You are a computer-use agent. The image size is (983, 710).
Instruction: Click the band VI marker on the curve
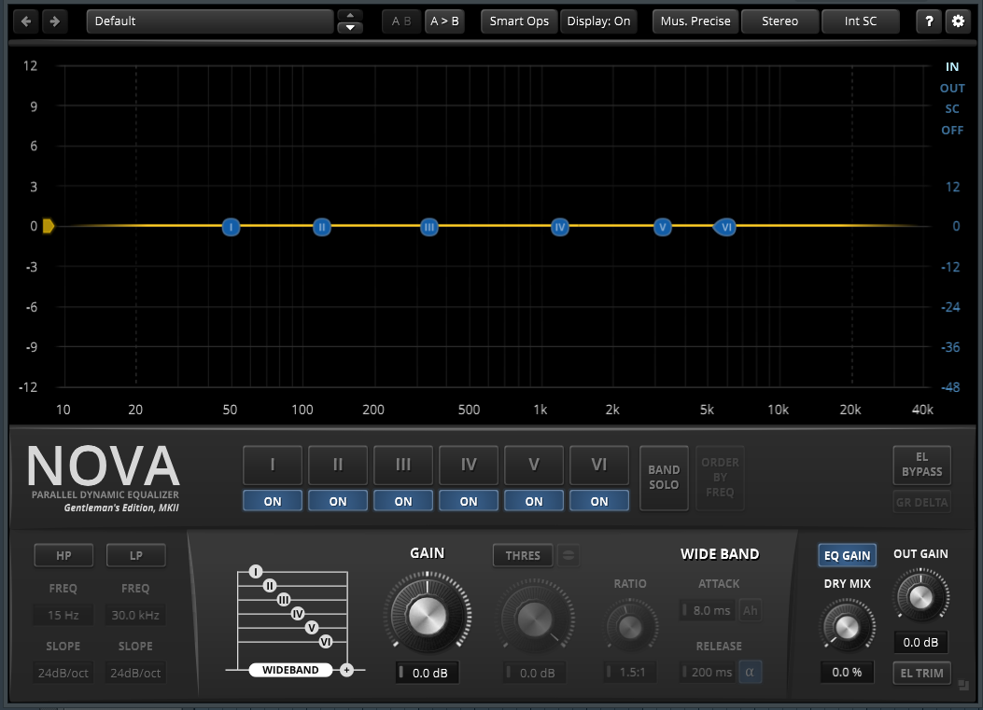click(x=725, y=227)
